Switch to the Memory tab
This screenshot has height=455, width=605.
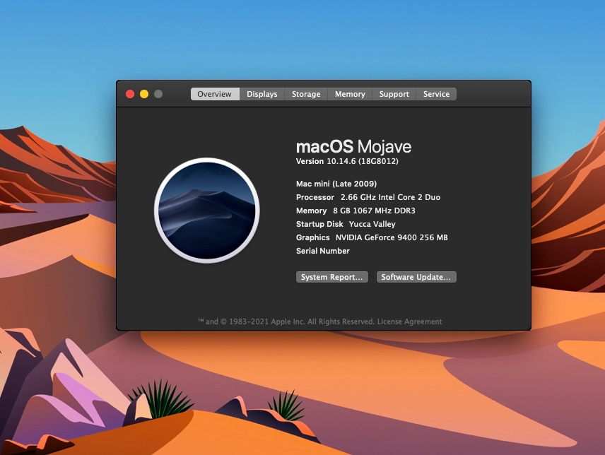coord(350,94)
